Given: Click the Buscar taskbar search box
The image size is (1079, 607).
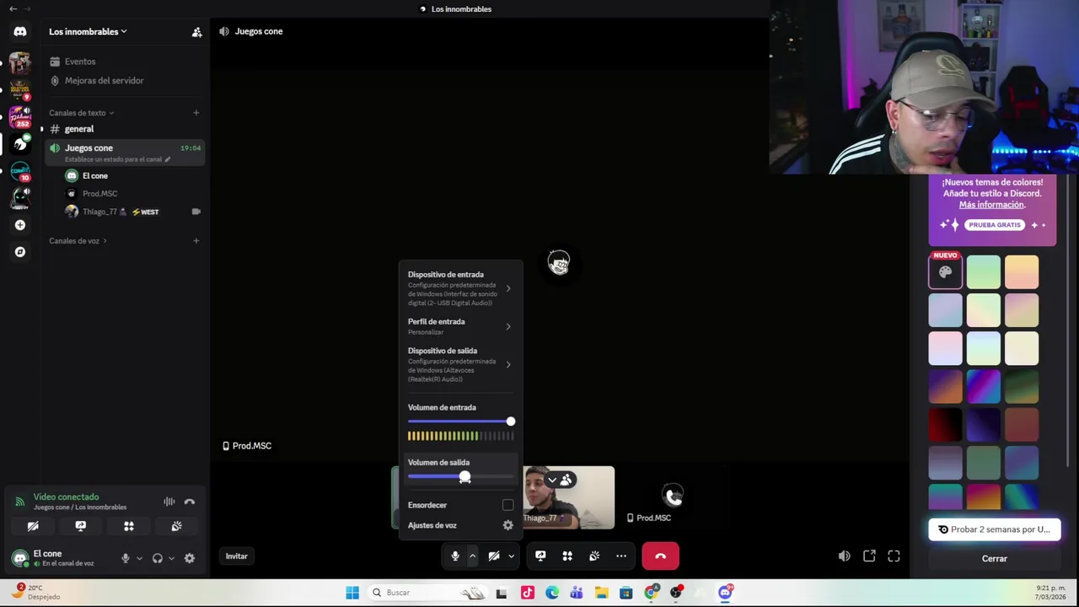Looking at the screenshot, I should coord(428,593).
